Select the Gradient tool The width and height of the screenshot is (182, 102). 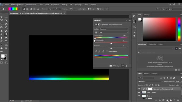click(6, 34)
